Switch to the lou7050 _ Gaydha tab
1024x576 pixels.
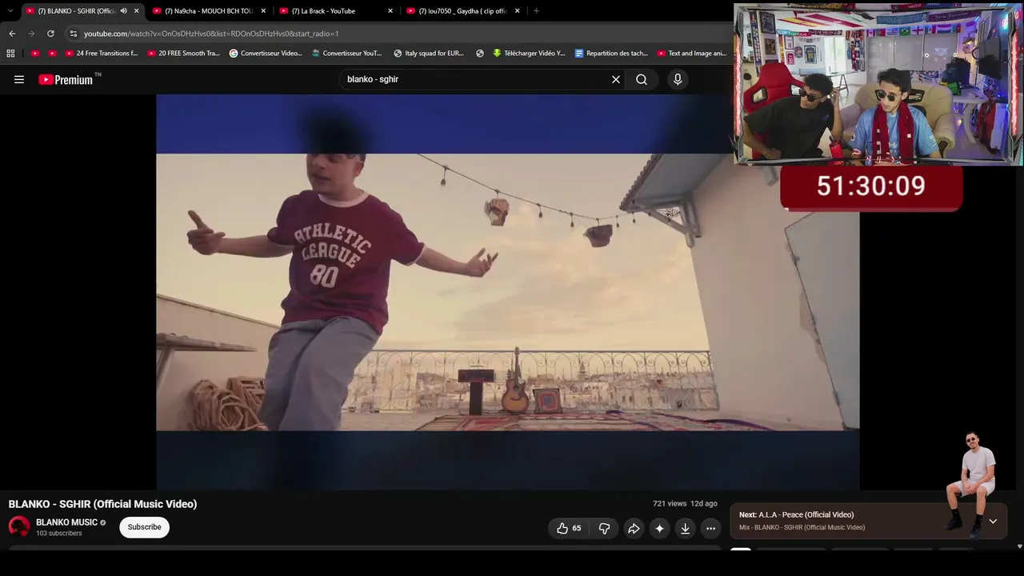463,11
